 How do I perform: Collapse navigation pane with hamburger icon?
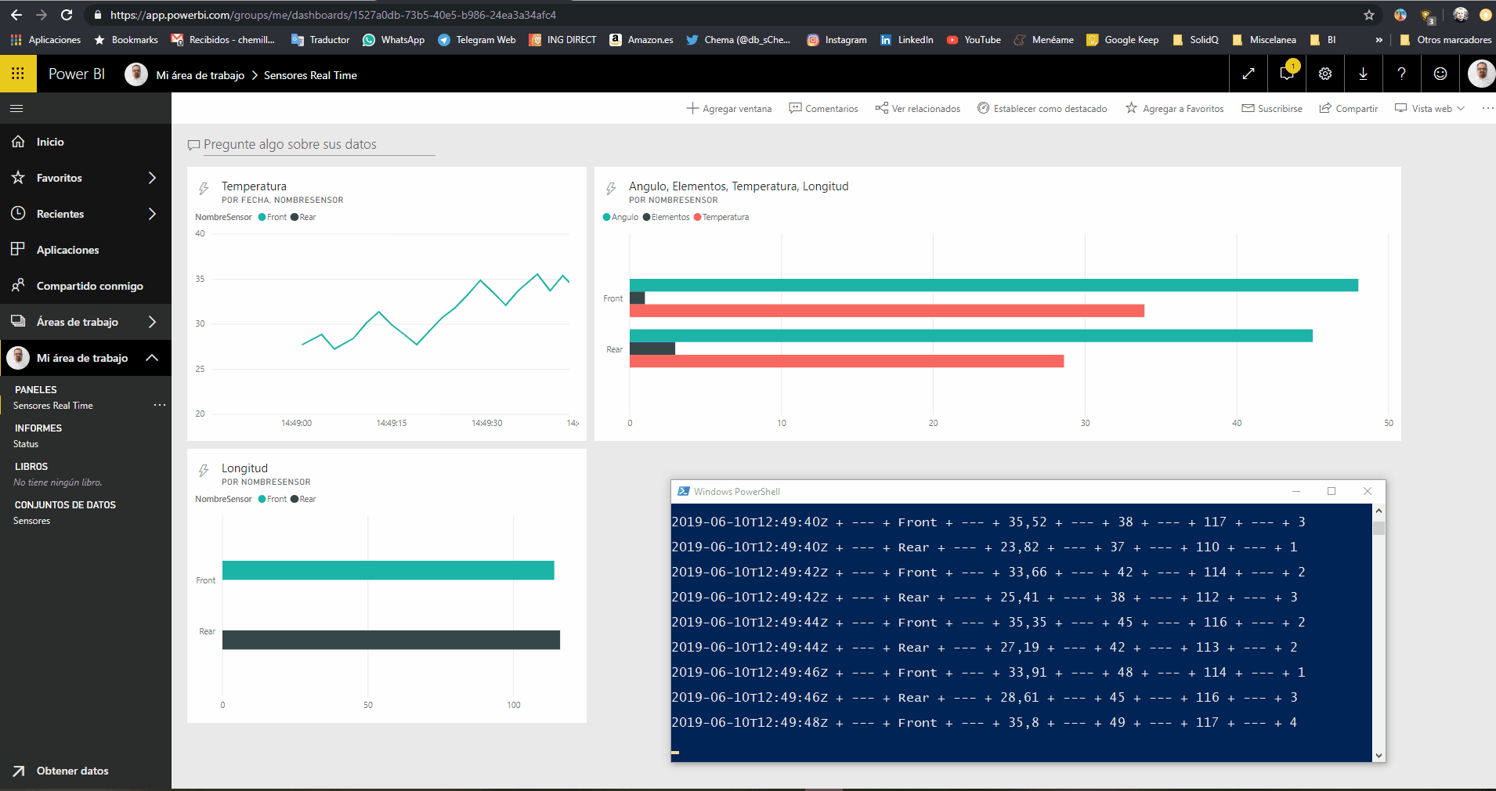pyautogui.click(x=16, y=108)
